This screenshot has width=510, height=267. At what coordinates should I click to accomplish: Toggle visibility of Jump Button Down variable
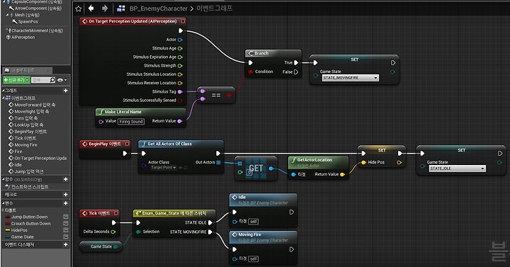[65, 217]
